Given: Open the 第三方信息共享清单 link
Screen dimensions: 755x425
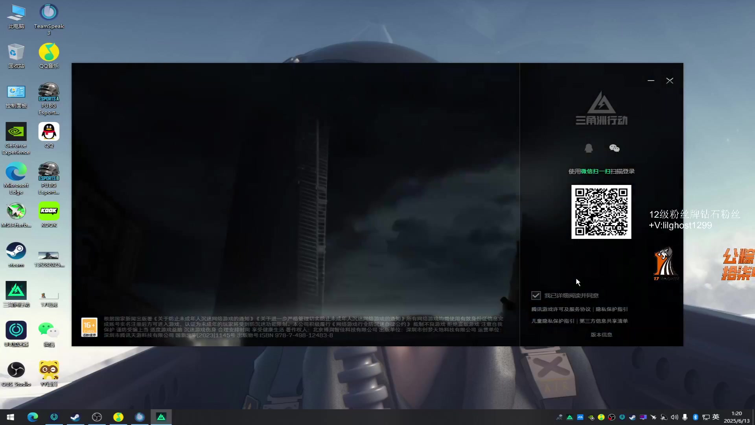Looking at the screenshot, I should 604,321.
